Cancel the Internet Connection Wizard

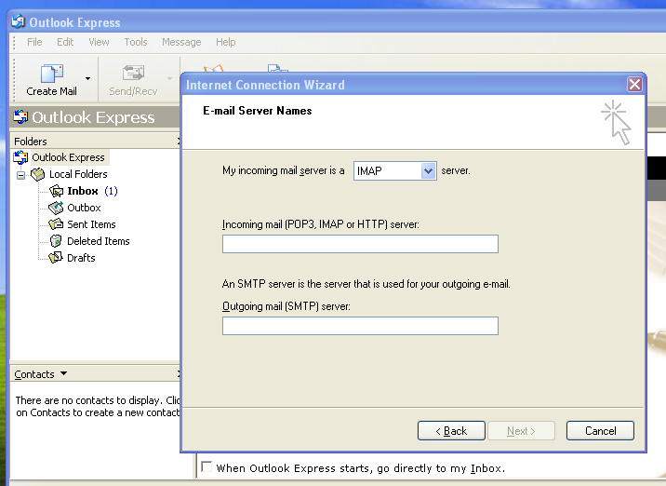click(600, 431)
